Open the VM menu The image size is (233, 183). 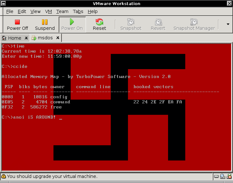click(x=48, y=11)
